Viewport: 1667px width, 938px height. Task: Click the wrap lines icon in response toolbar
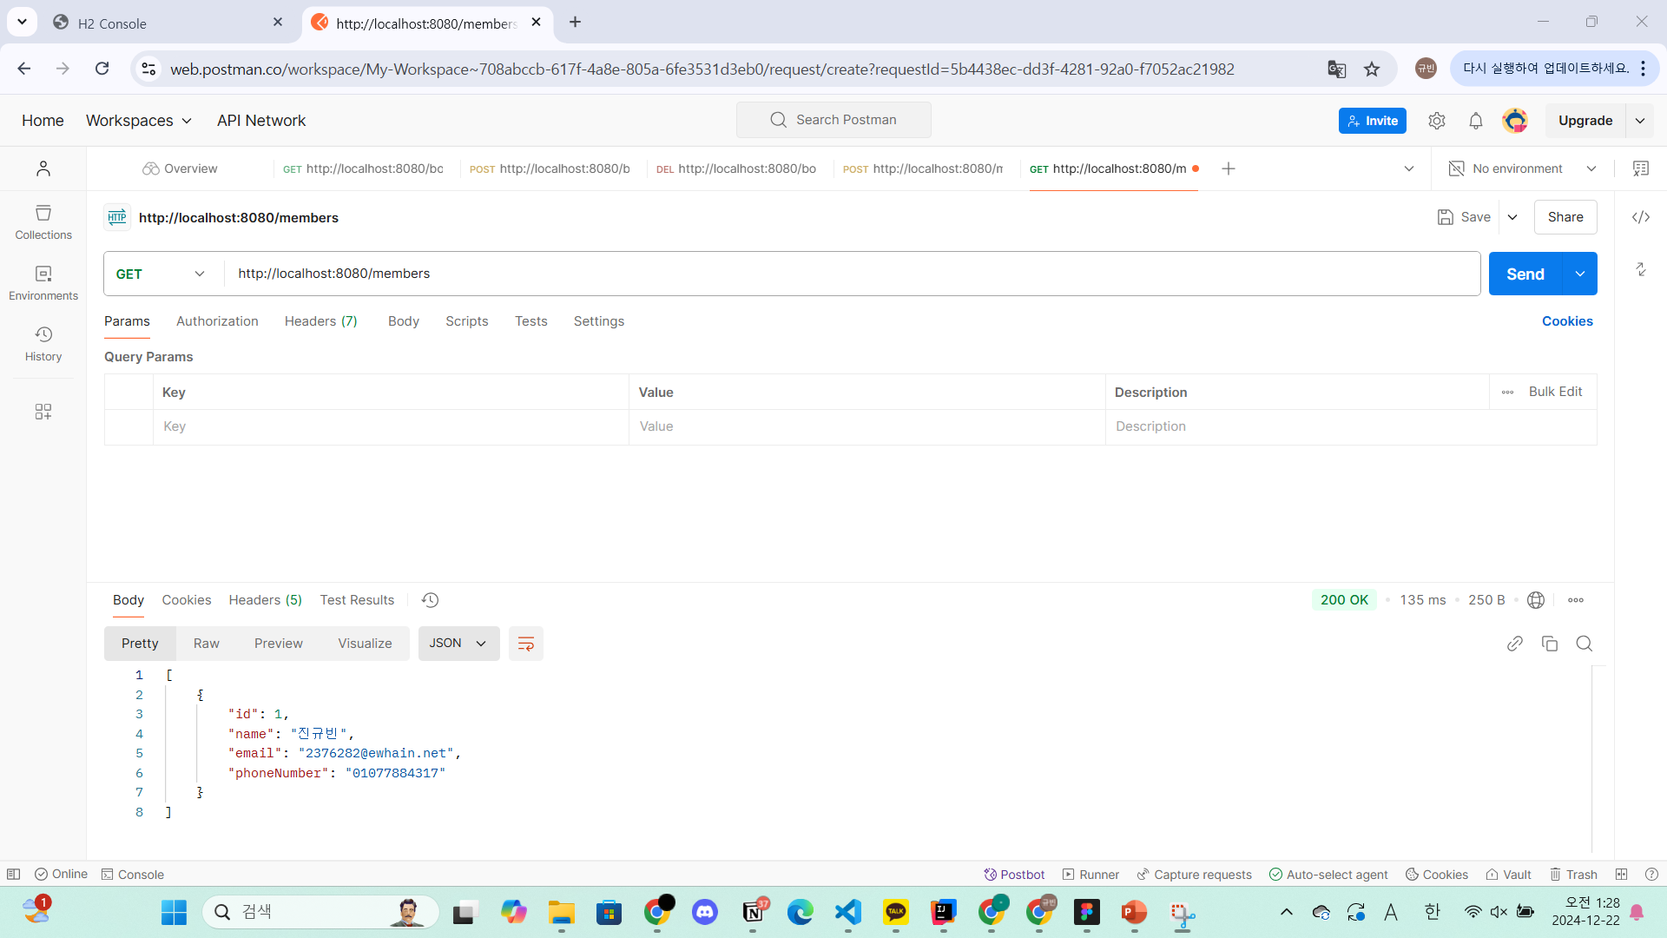(525, 644)
